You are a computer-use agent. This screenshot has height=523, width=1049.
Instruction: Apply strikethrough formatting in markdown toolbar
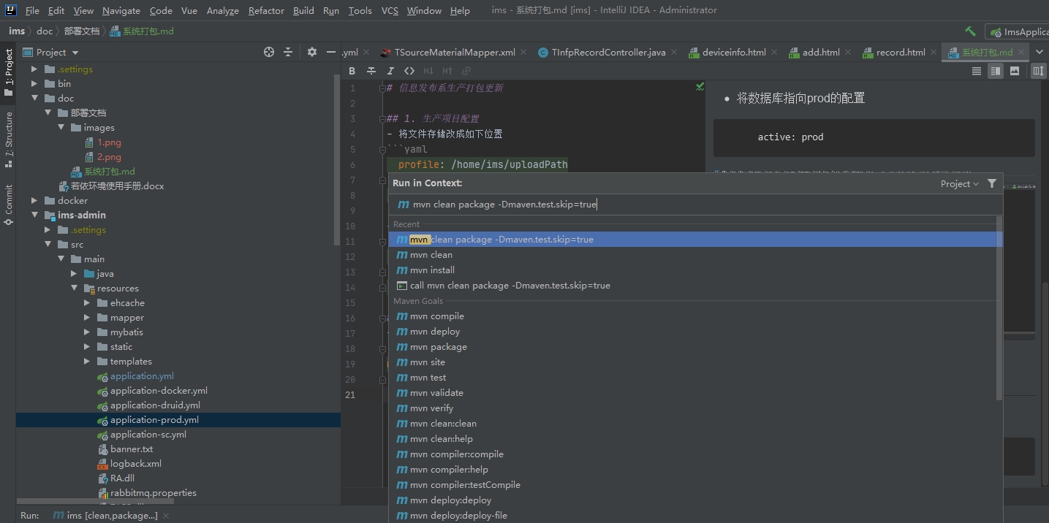371,71
